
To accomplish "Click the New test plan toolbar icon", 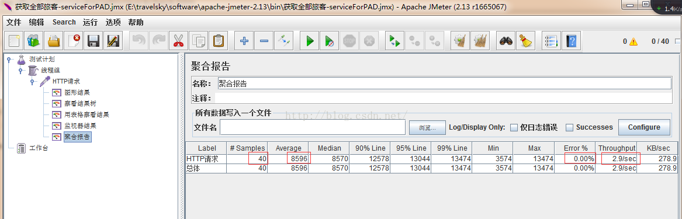I will 14,41.
